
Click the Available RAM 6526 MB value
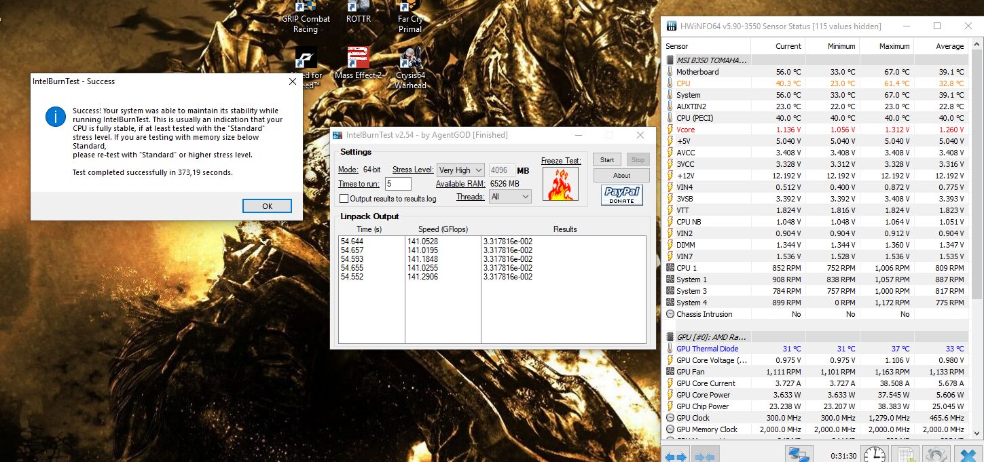(505, 184)
